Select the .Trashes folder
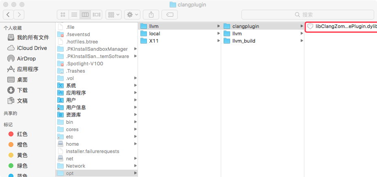The image size is (377, 177). coord(97,71)
